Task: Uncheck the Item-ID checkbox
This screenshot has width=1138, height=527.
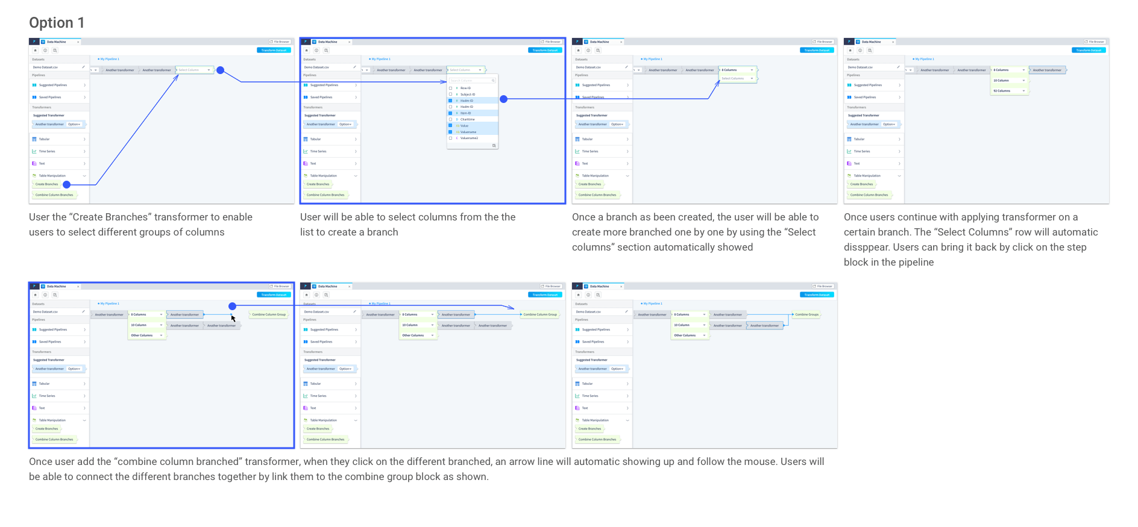Action: pyautogui.click(x=450, y=113)
